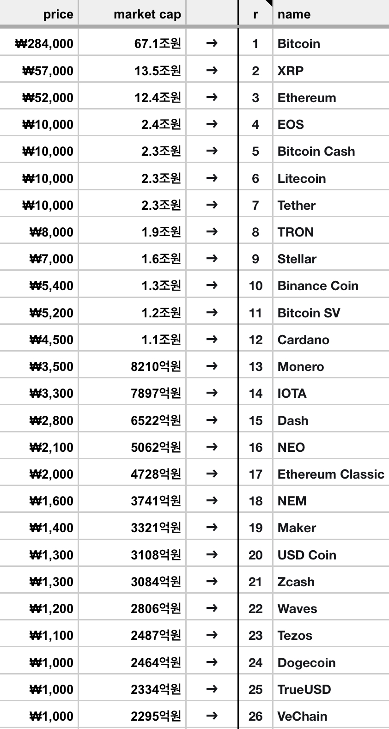Select the price column header

[39, 13]
